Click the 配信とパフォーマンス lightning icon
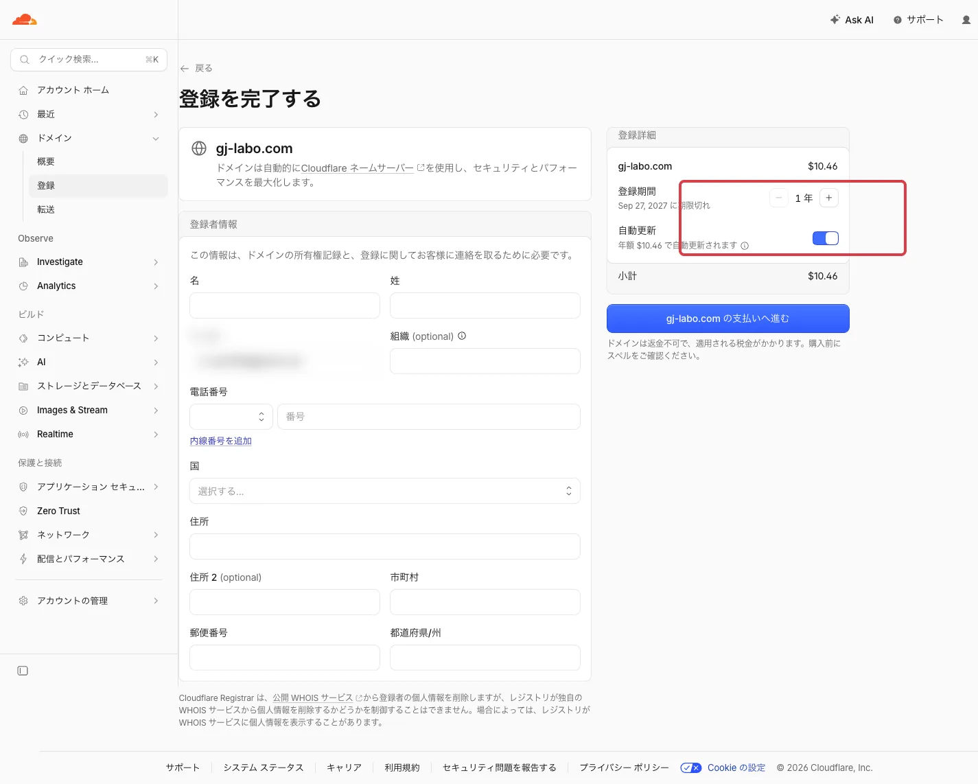The width and height of the screenshot is (978, 784). pos(23,559)
